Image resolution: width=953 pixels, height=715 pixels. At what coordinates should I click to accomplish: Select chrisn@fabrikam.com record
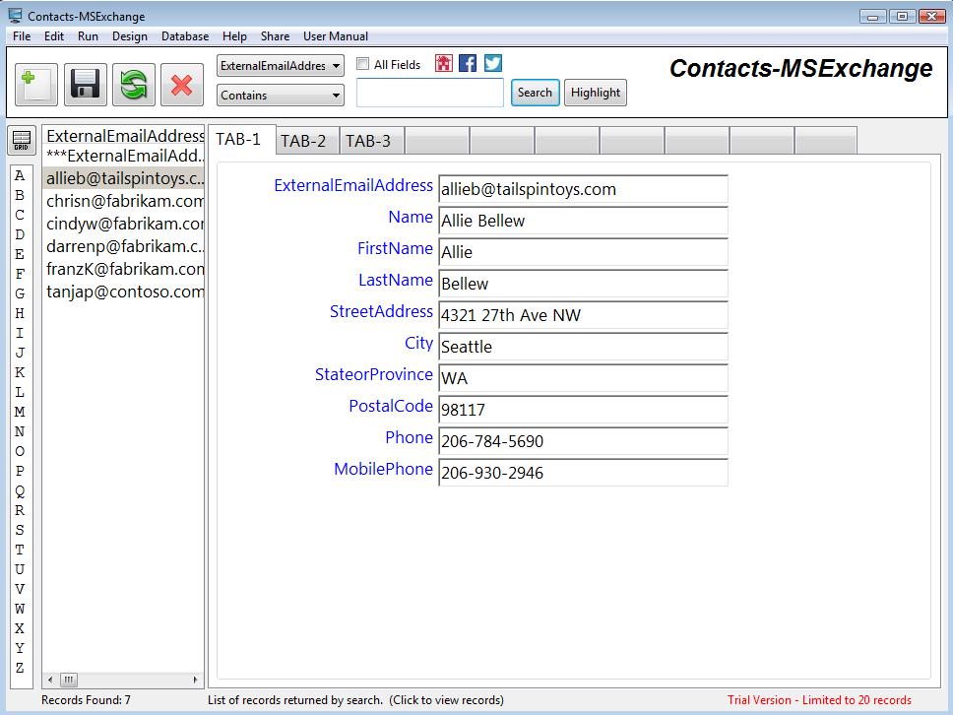(x=124, y=201)
